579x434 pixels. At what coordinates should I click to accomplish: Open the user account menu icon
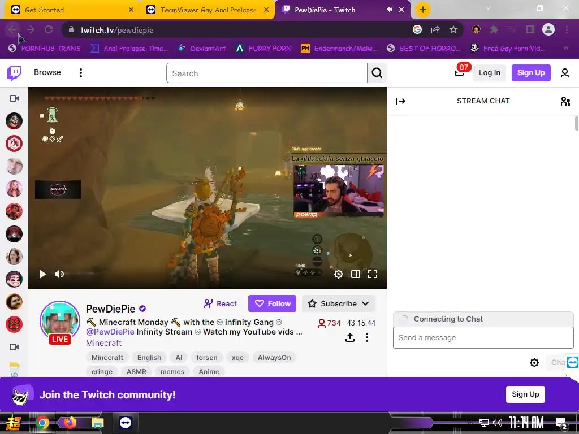[565, 73]
